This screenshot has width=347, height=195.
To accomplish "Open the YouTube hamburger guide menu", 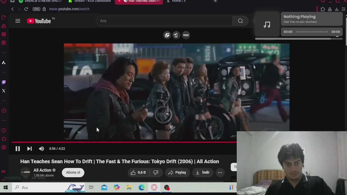I will click(18, 21).
